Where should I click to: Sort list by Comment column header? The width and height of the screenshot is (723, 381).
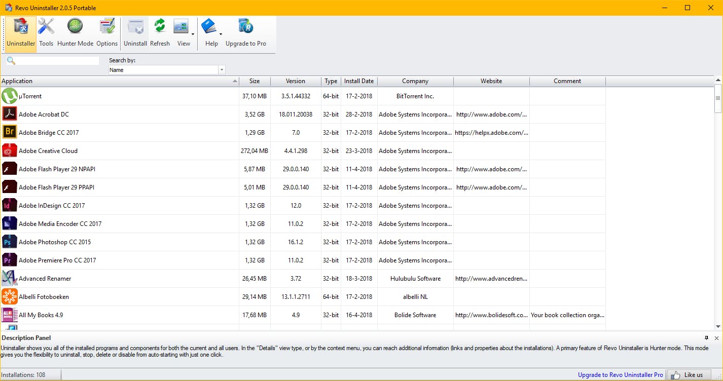click(x=567, y=81)
